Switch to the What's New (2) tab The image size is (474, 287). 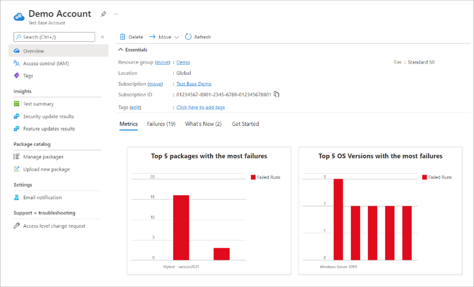point(203,124)
